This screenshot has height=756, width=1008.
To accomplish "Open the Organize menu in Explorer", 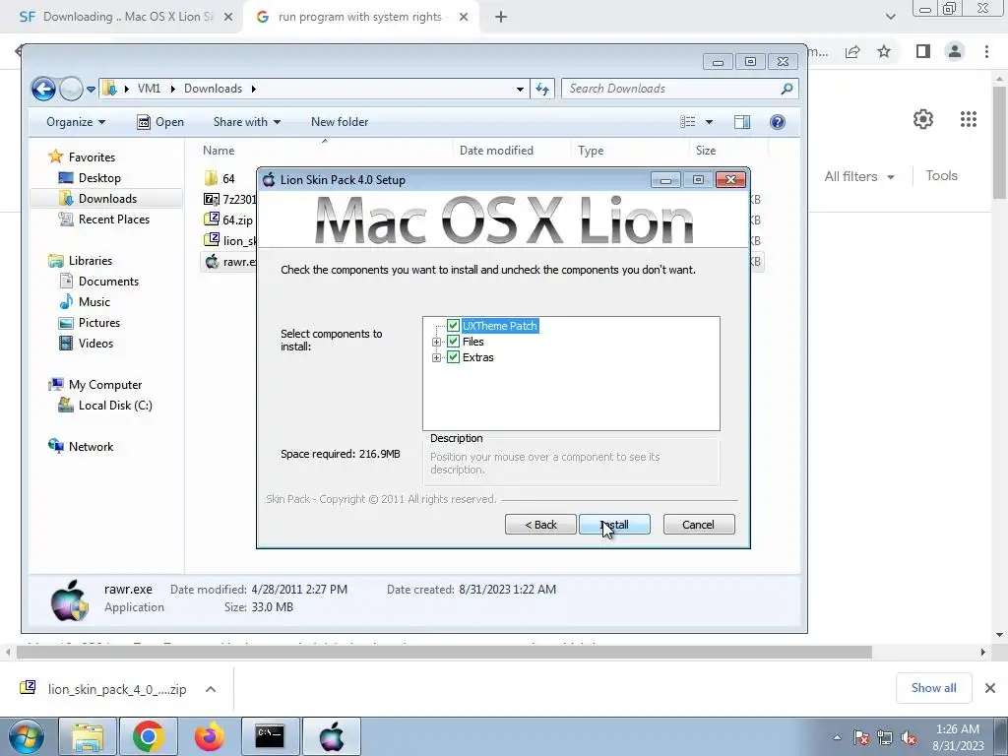I will [76, 122].
